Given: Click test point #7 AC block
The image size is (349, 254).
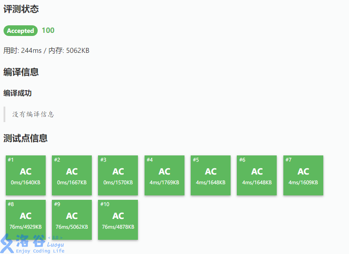Looking at the screenshot, I should [x=303, y=175].
